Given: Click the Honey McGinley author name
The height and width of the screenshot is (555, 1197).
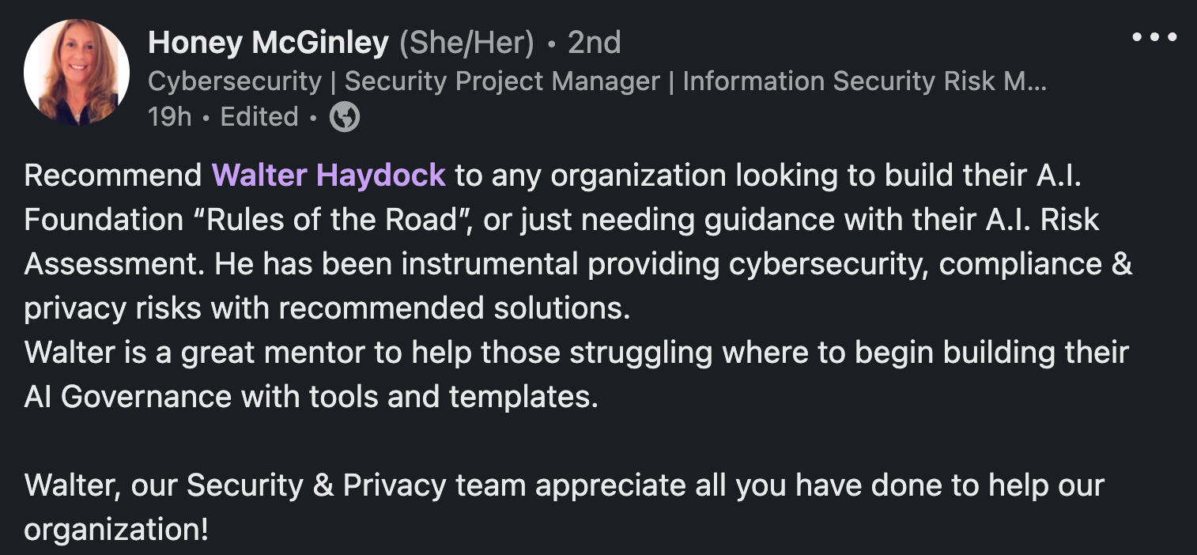Looking at the screenshot, I should (268, 43).
